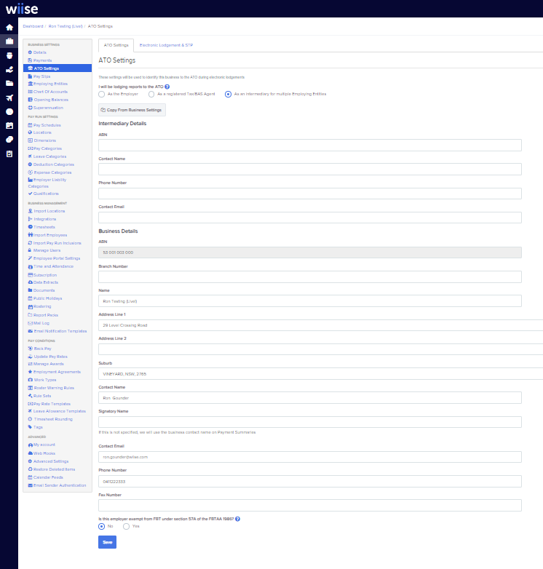Open the airplane leave icon in rail

9,98
